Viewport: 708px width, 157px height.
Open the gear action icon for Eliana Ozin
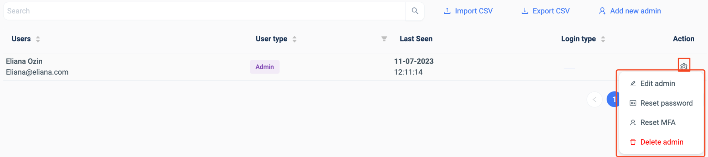(684, 66)
